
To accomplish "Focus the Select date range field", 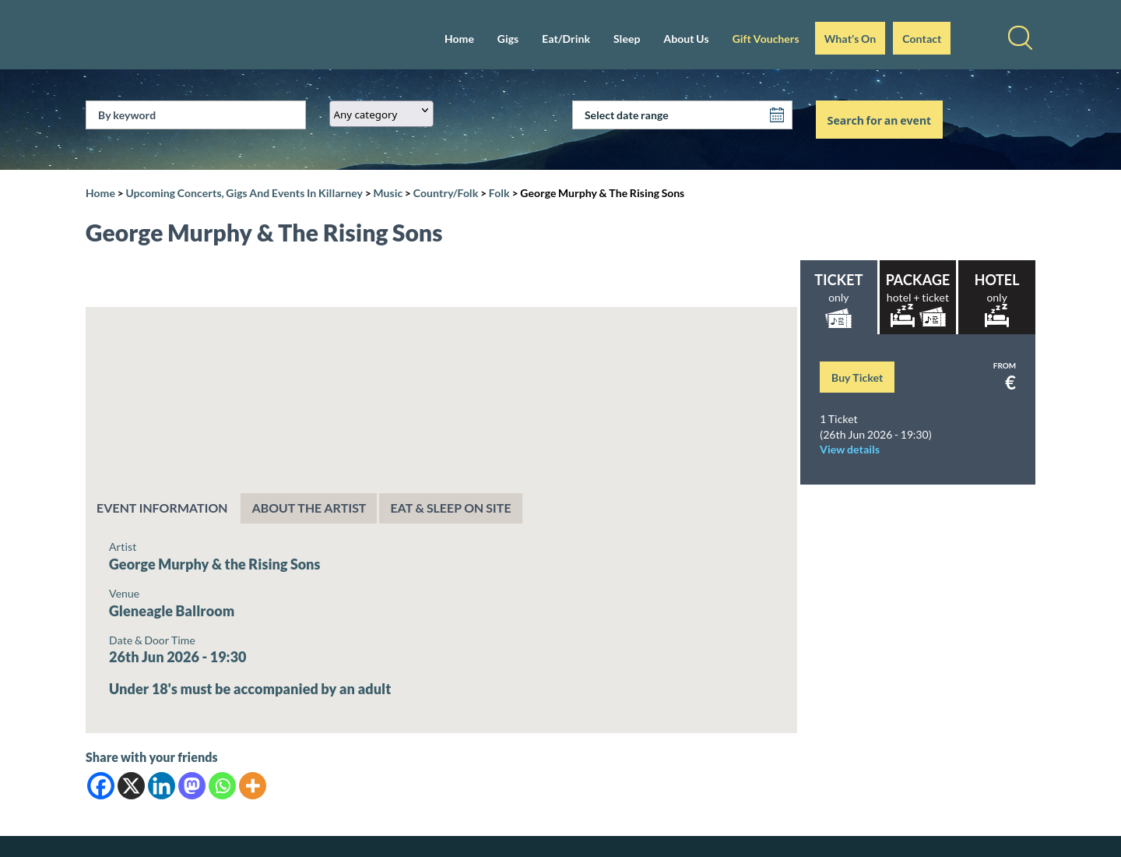I will tap(682, 115).
